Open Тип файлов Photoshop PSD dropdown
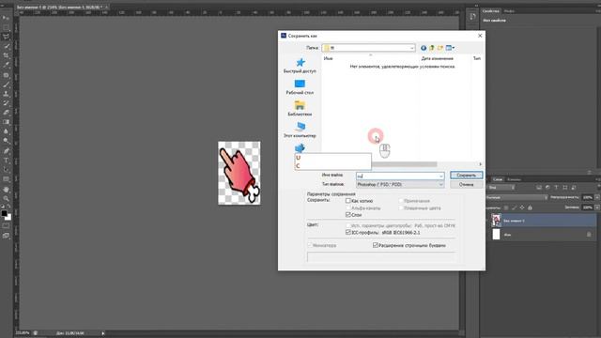The height and width of the screenshot is (338, 601). [400, 185]
